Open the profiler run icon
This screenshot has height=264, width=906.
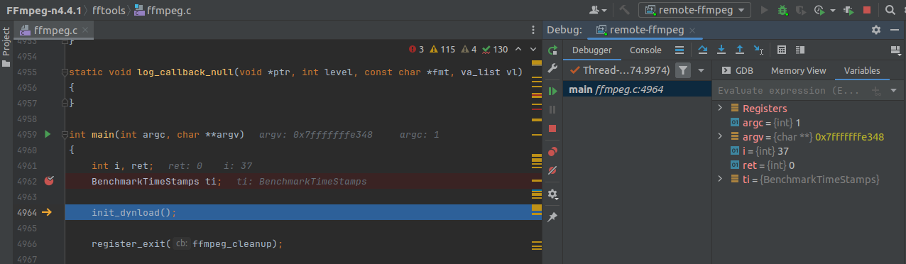[x=819, y=10]
